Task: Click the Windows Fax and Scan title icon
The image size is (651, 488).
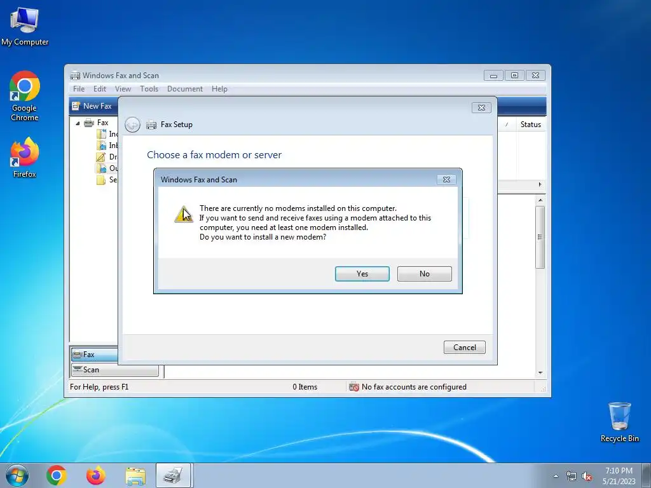Action: tap(75, 76)
